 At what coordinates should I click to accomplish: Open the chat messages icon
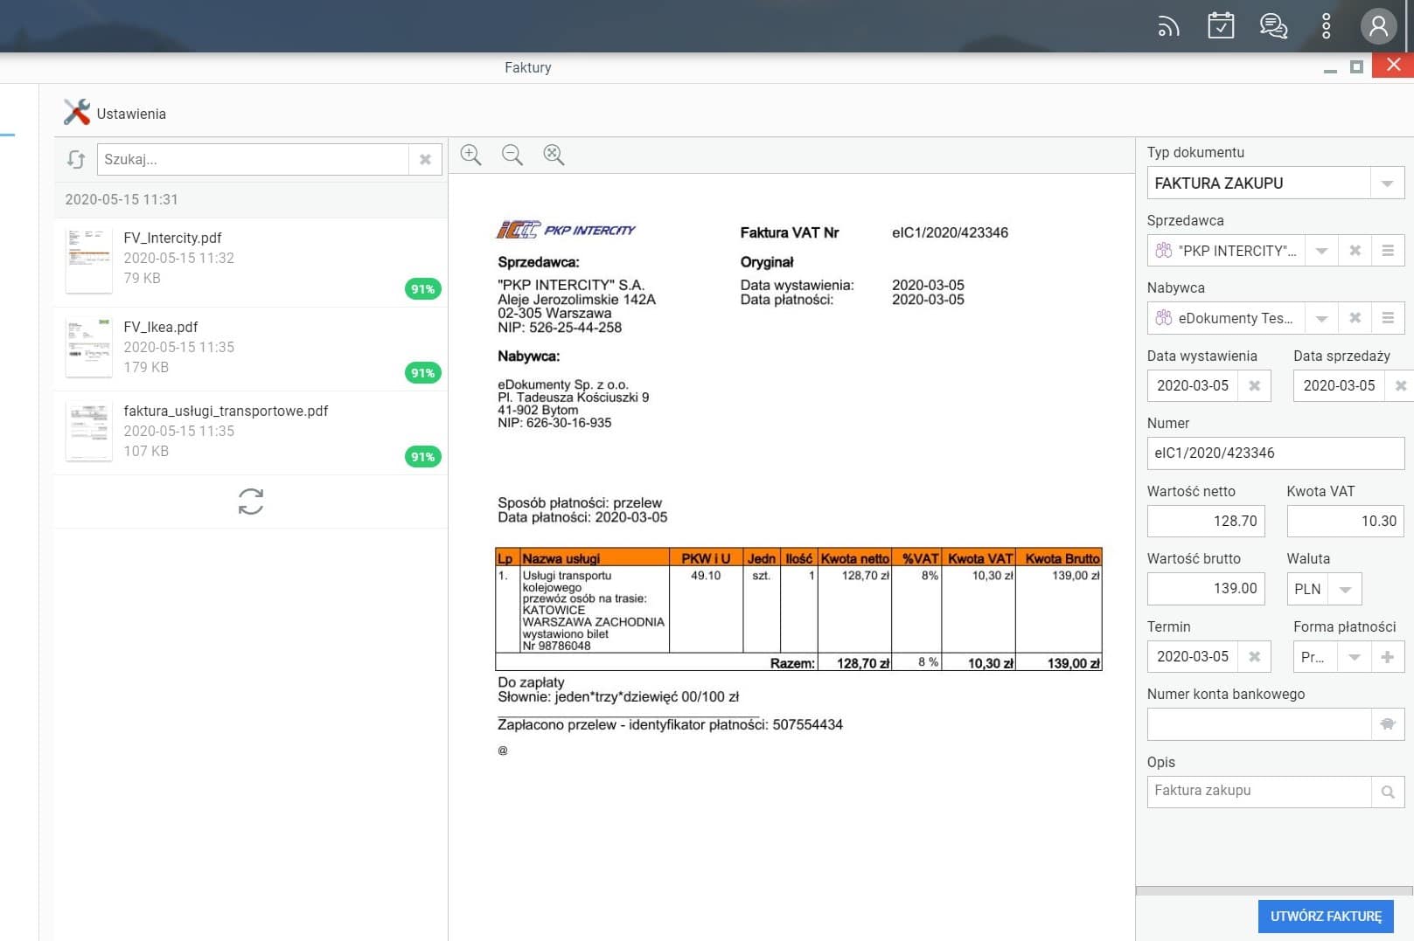click(1273, 26)
